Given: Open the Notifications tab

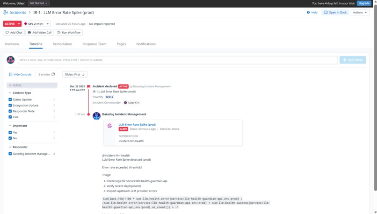Looking at the screenshot, I should coord(146,44).
